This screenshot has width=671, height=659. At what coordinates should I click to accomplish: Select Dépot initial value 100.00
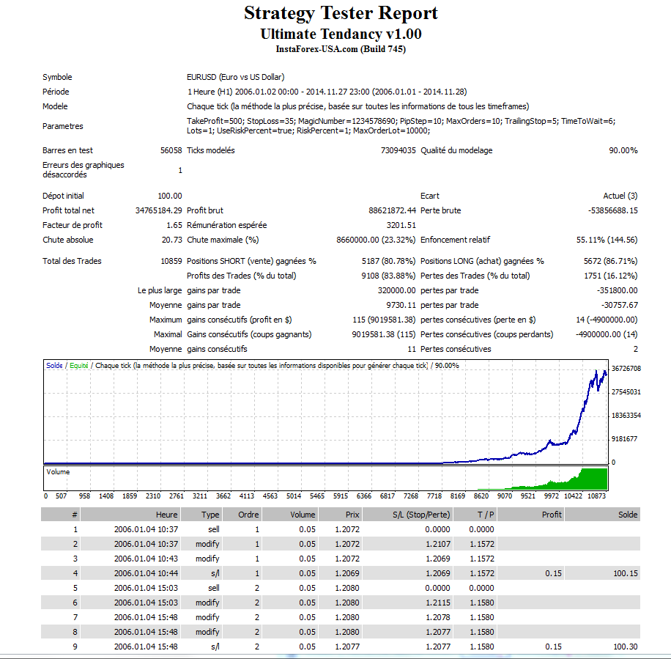(170, 196)
